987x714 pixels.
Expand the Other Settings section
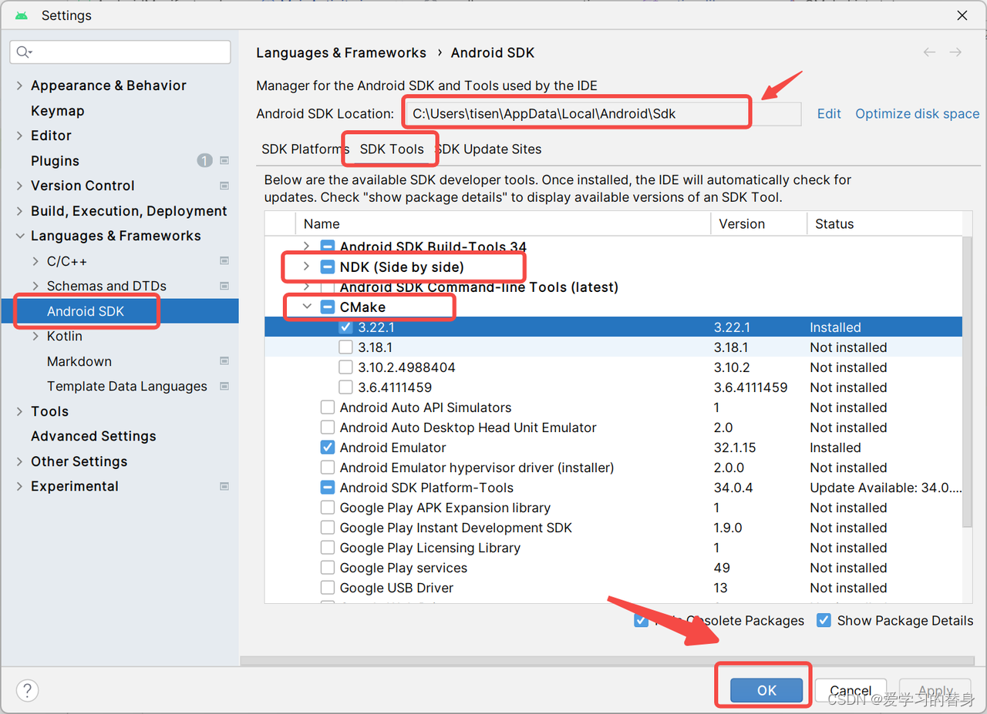(x=19, y=461)
